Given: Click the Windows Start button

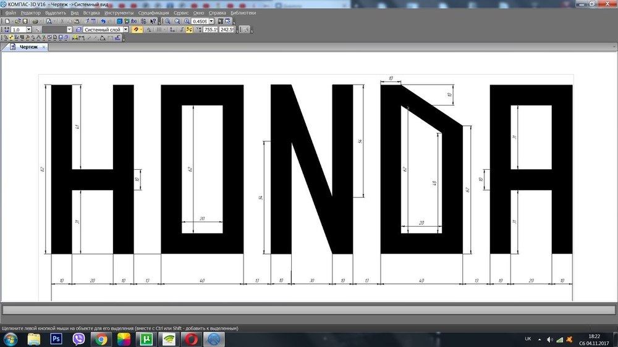Looking at the screenshot, I should (11, 339).
